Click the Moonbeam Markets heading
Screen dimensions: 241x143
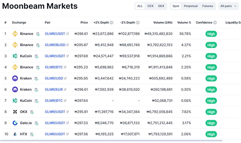(x=40, y=6)
